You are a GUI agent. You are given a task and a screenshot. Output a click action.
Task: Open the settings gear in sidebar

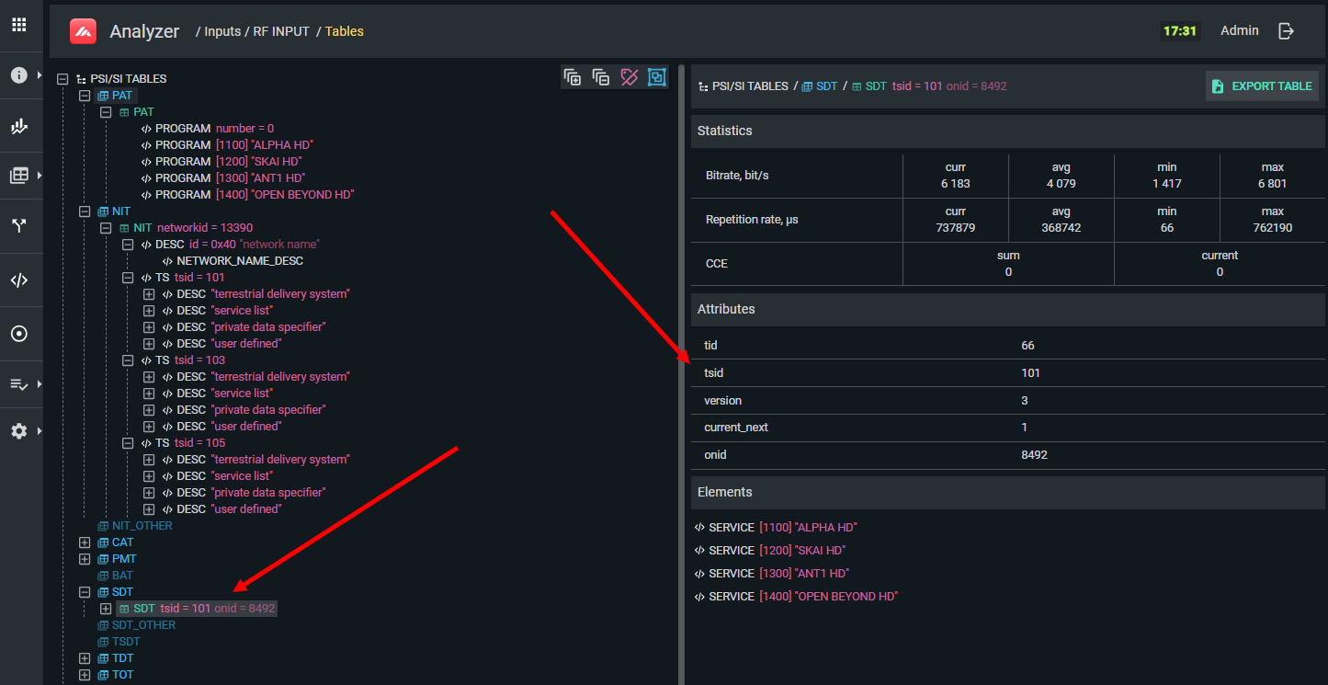click(18, 430)
